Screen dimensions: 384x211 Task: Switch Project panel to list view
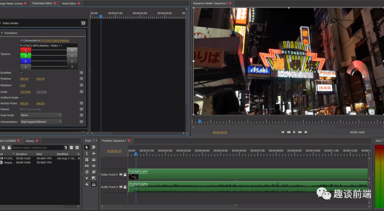click(x=71, y=148)
